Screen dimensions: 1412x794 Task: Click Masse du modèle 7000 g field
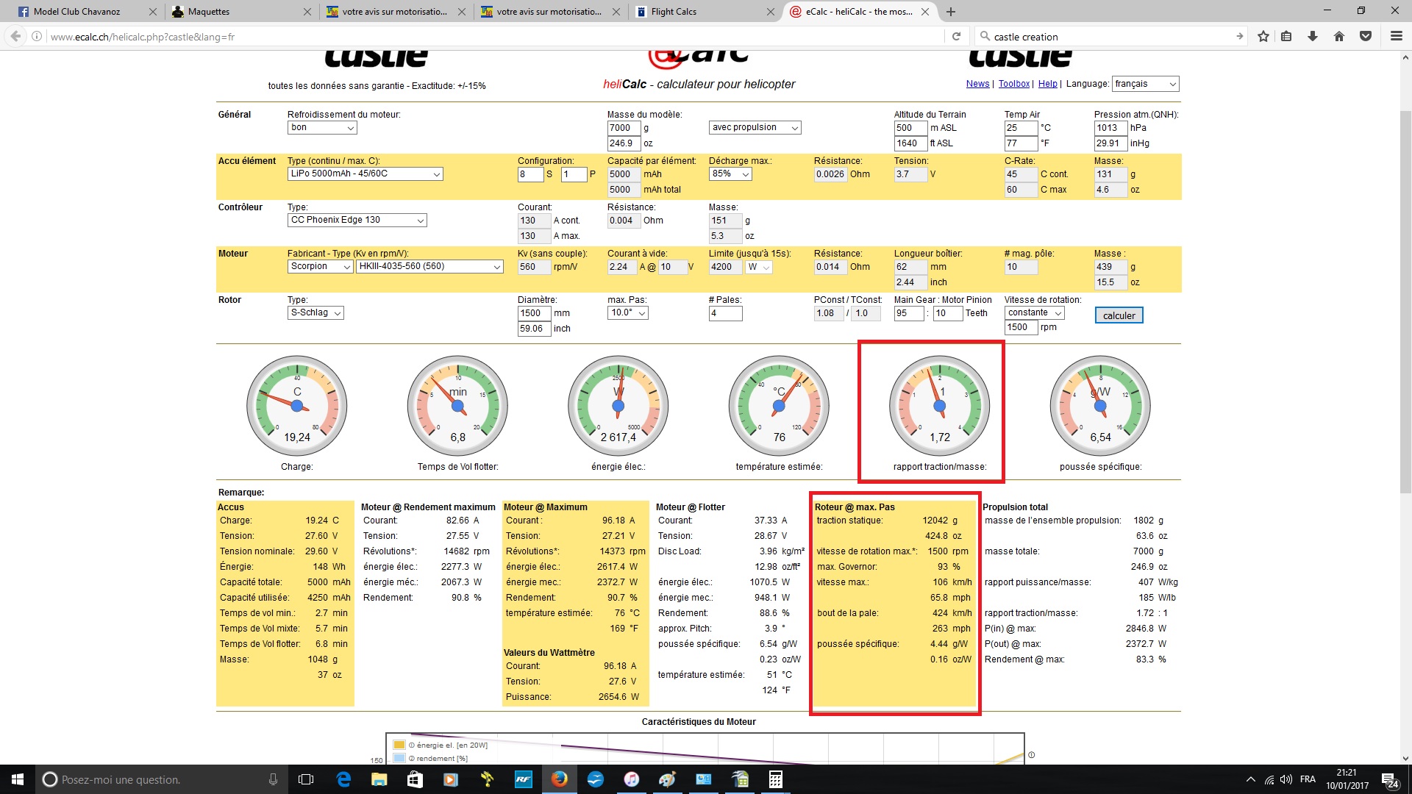(624, 128)
